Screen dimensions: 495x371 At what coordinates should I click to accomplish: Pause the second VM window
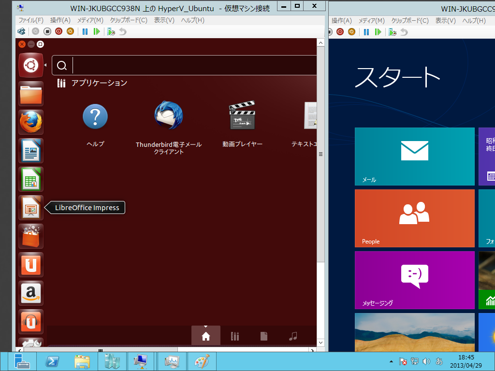click(x=366, y=32)
